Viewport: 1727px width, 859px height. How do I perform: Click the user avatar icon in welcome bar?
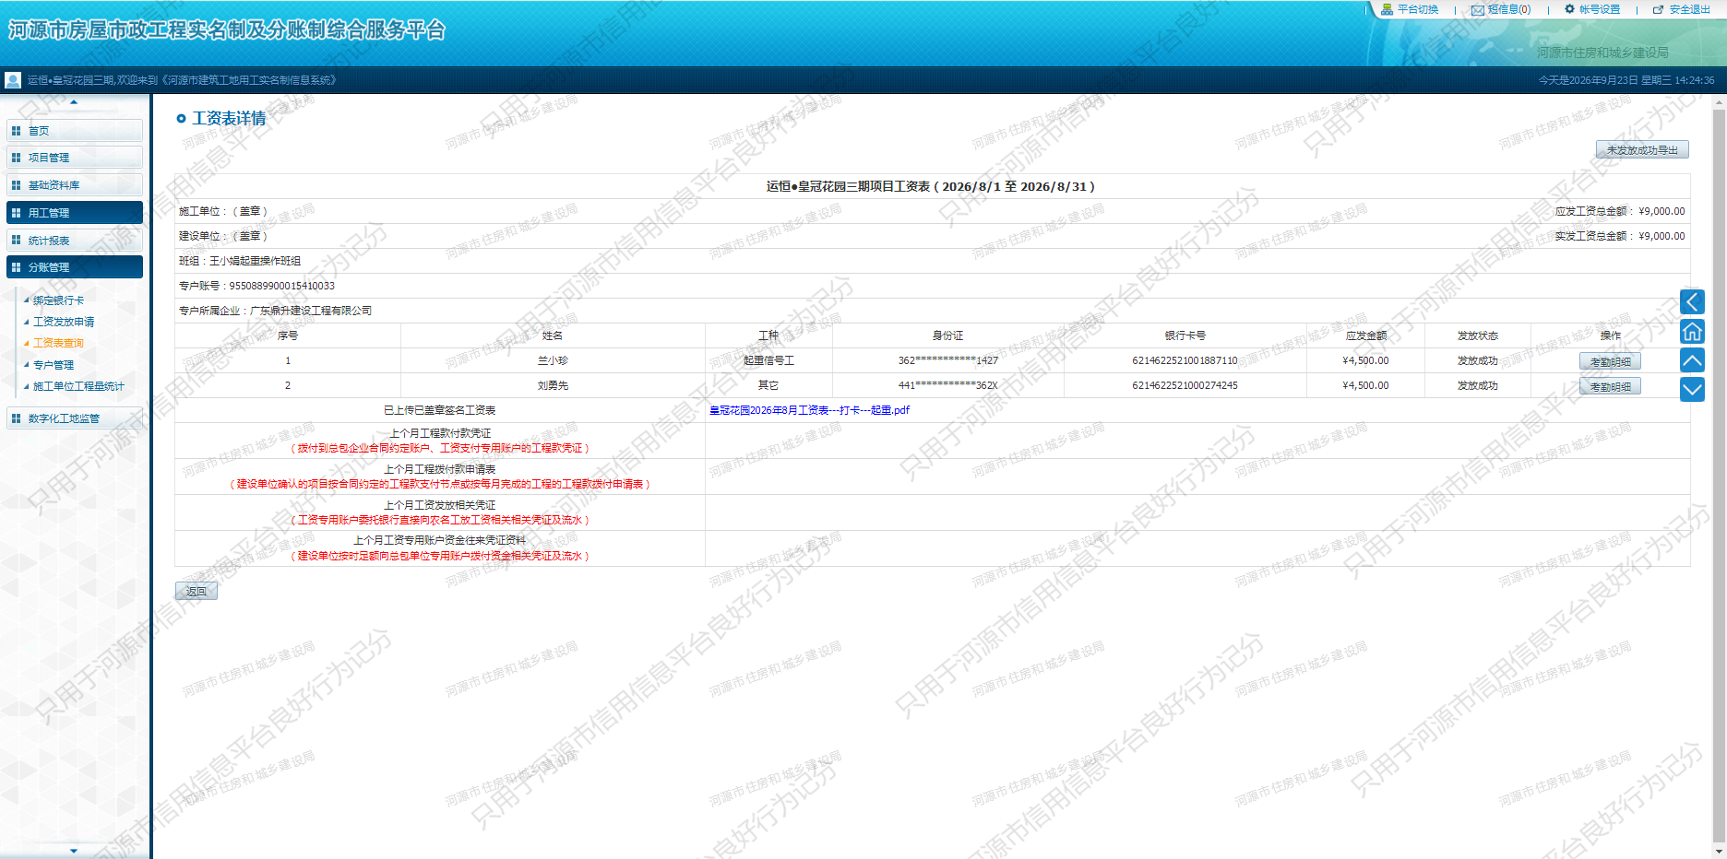coord(13,80)
